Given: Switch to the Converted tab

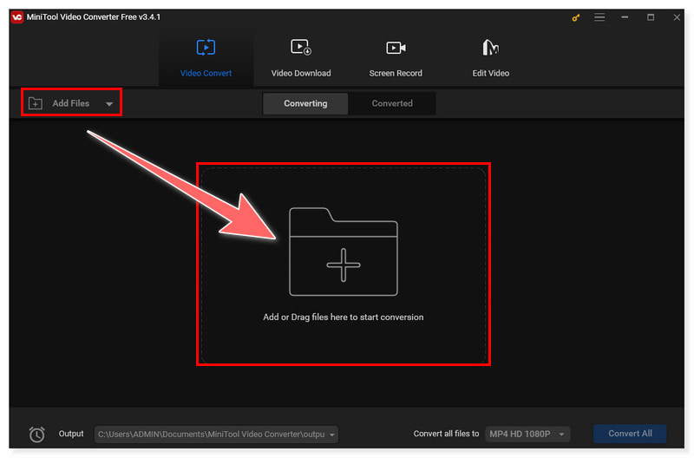Looking at the screenshot, I should pos(392,103).
